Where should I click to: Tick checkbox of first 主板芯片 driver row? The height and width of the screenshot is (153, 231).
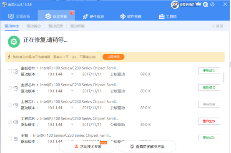(x=10, y=71)
